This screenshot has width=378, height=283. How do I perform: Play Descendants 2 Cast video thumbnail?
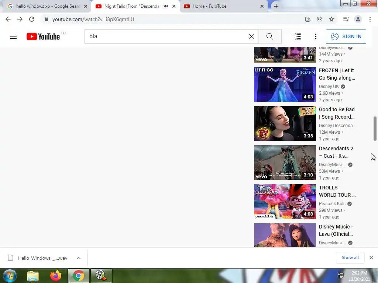click(x=285, y=163)
